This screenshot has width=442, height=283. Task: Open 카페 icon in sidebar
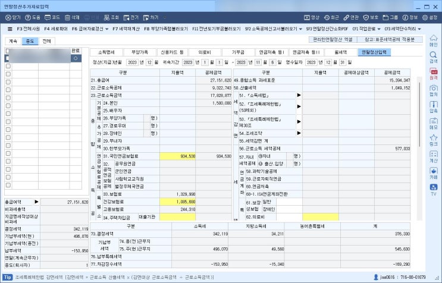(x=433, y=173)
